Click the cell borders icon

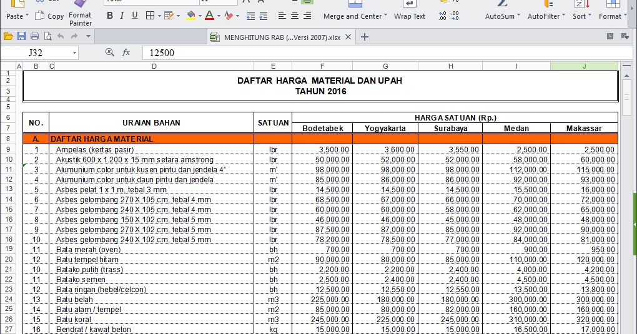click(150, 16)
